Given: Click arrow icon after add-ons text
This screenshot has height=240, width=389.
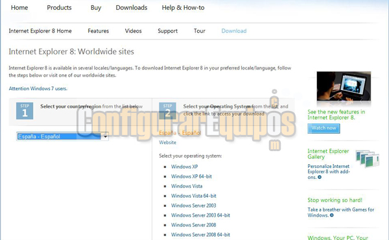Looking at the screenshot, I should coord(320,177).
